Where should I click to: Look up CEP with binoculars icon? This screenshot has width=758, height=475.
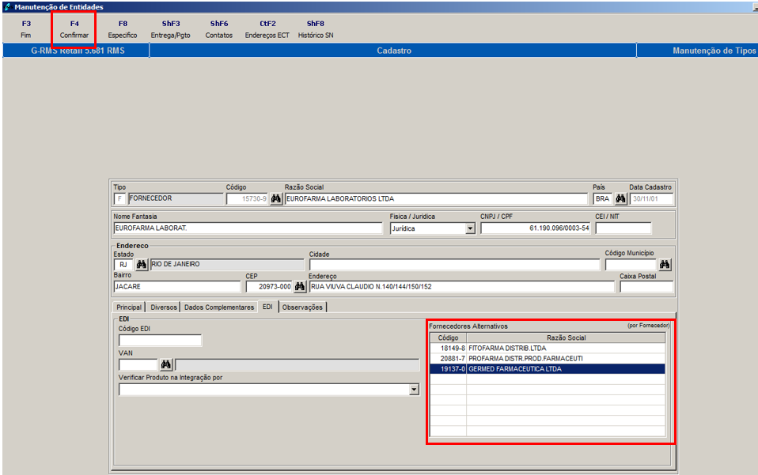[x=300, y=287]
